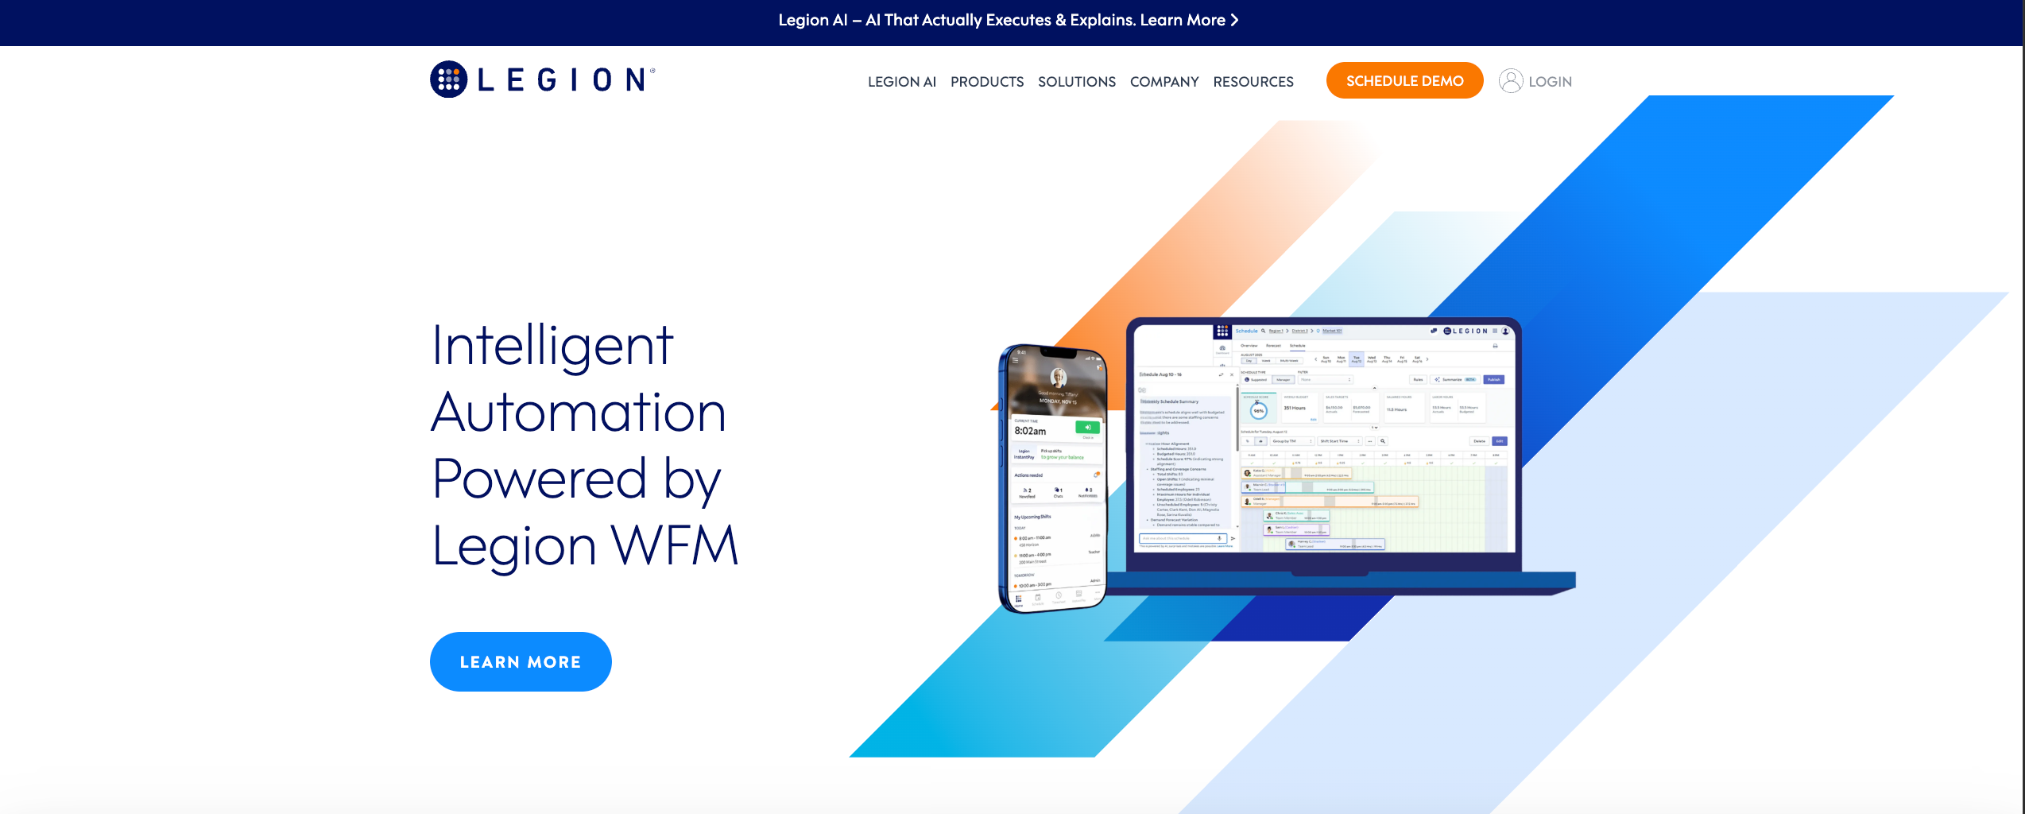The height and width of the screenshot is (814, 2025).
Task: Open the Products navigation menu
Action: tap(987, 82)
